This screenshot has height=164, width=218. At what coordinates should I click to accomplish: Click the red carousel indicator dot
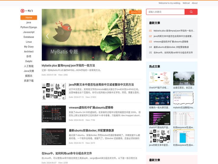click(x=93, y=57)
